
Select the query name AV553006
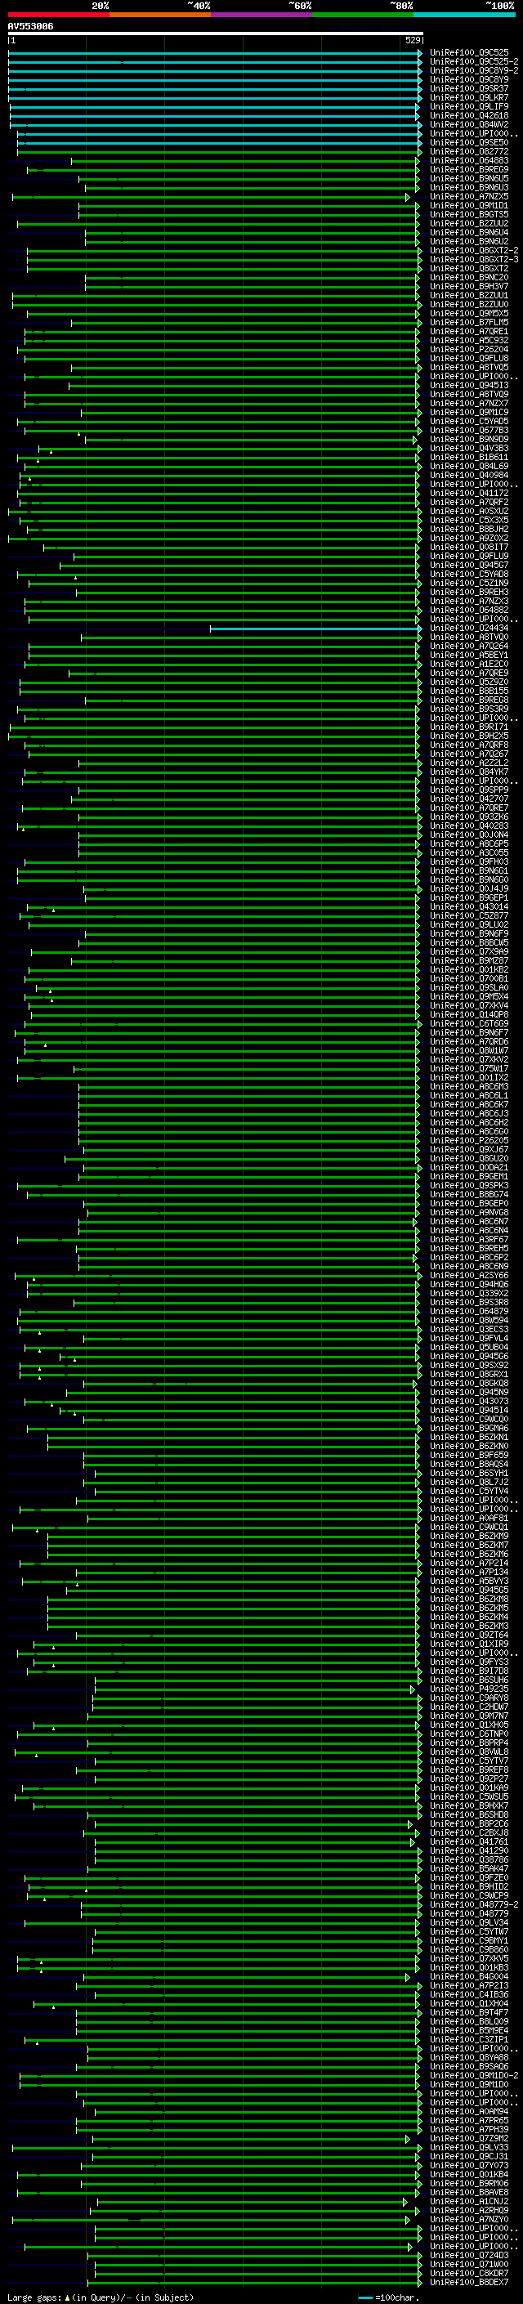tap(30, 27)
